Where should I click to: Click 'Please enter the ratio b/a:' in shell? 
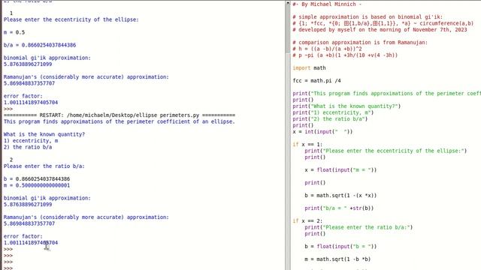[x=44, y=166]
